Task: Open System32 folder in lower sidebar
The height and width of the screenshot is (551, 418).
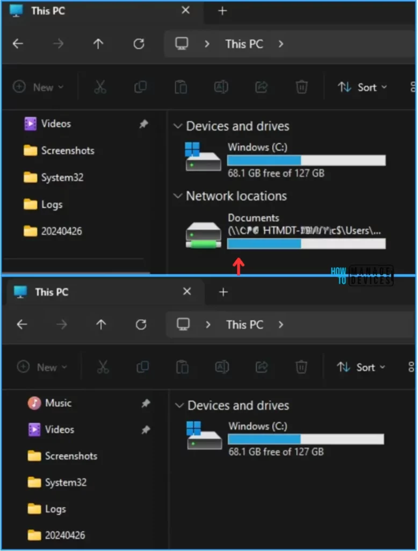Action: tap(57, 482)
